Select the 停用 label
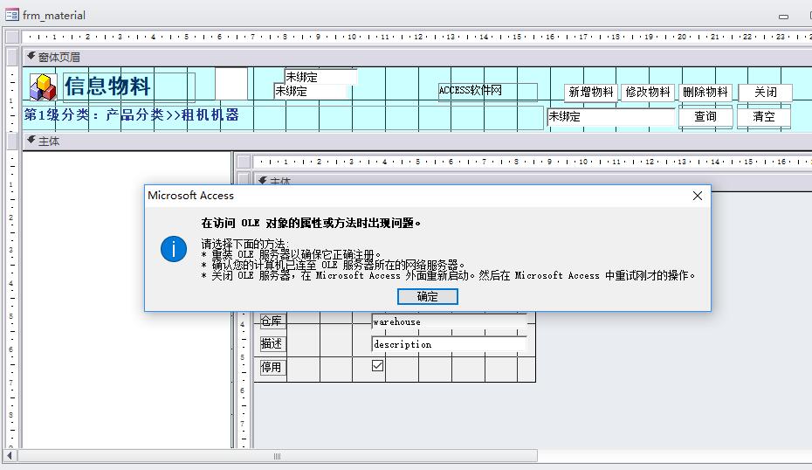 [x=272, y=368]
